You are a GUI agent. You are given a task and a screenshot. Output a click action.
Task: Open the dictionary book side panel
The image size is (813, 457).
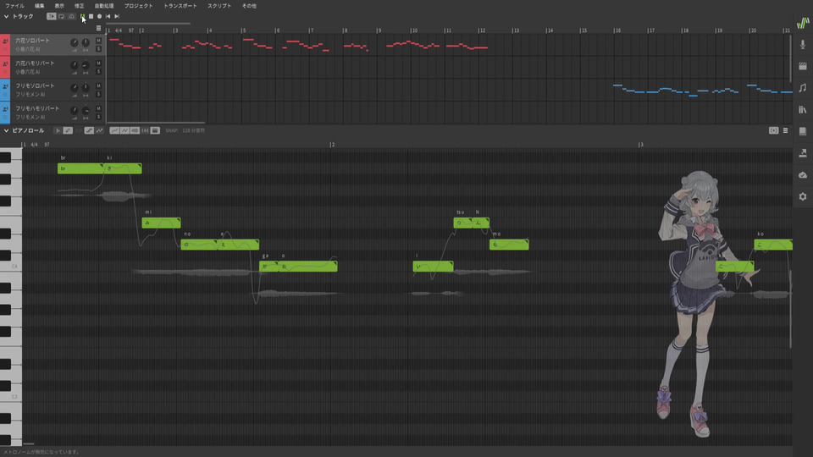(x=803, y=132)
